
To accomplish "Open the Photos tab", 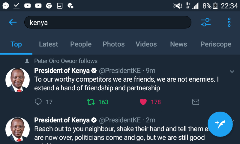I will point(113,44).
